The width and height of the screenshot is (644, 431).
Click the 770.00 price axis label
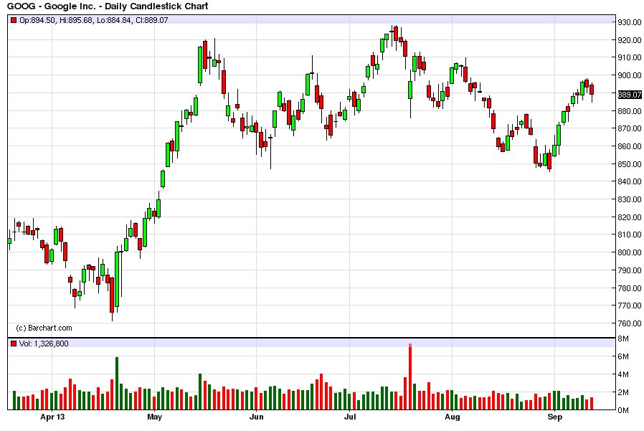click(x=630, y=306)
